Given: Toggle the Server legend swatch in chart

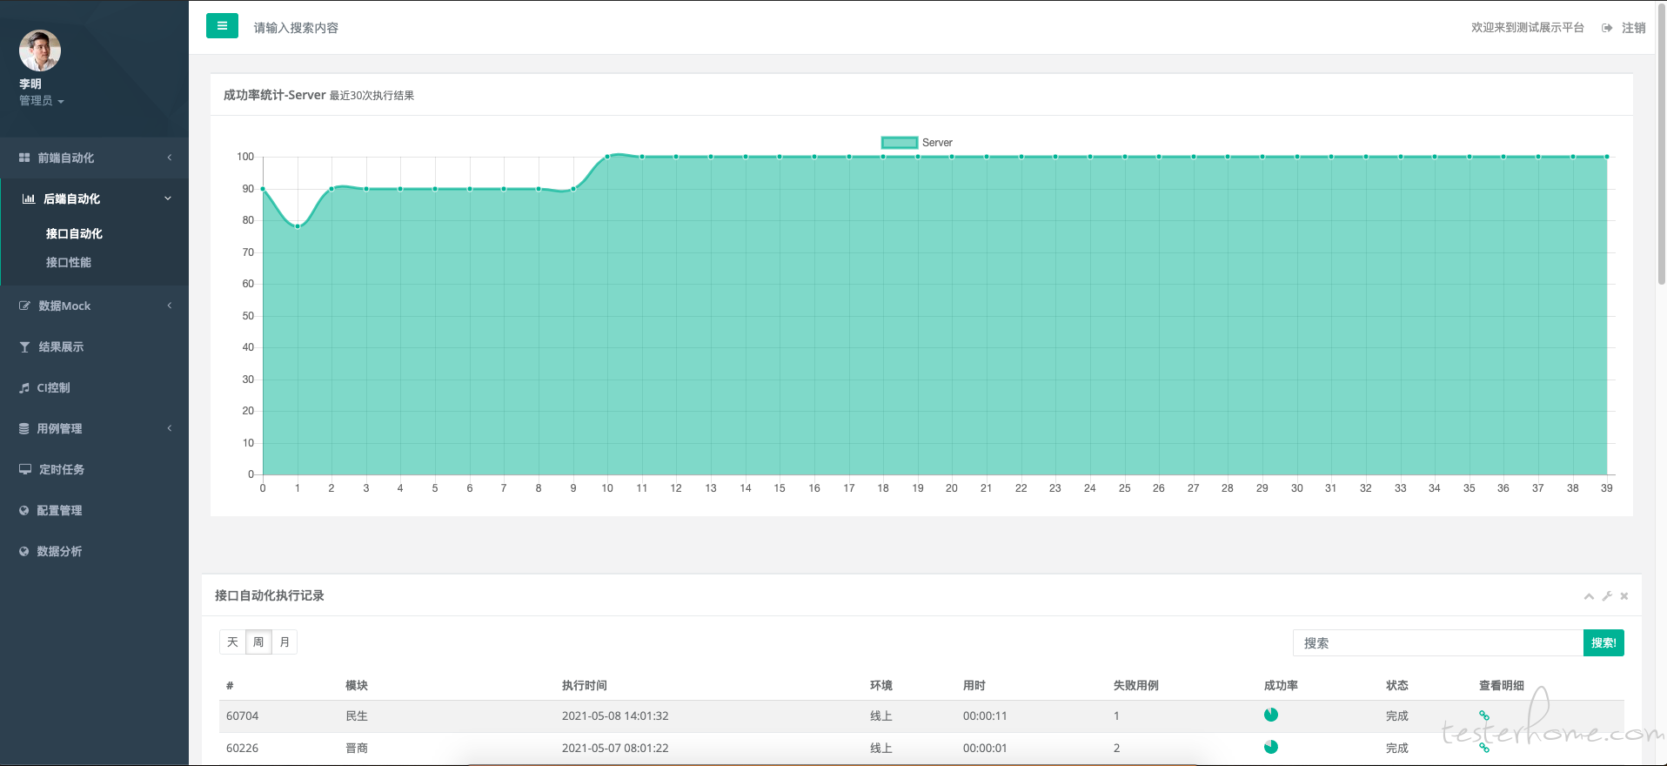Looking at the screenshot, I should [x=900, y=143].
